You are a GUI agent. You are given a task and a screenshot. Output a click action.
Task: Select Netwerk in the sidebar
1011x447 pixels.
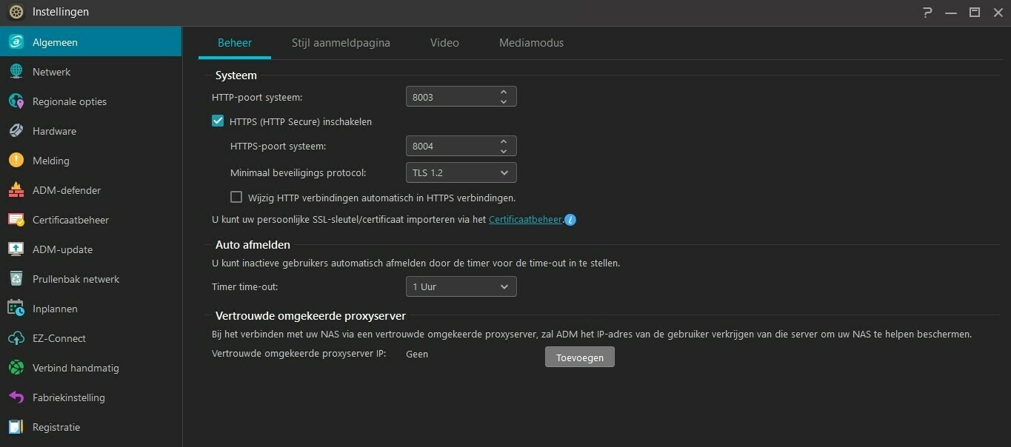pyautogui.click(x=90, y=72)
